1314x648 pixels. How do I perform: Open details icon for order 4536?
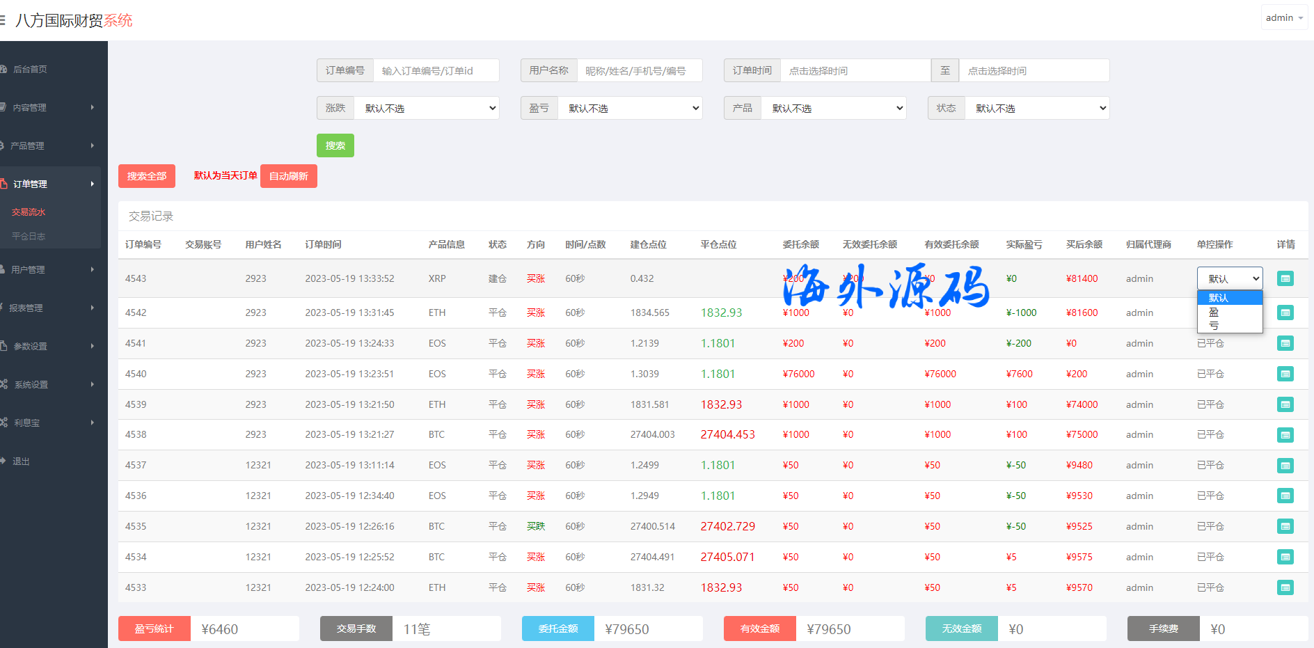[1285, 496]
